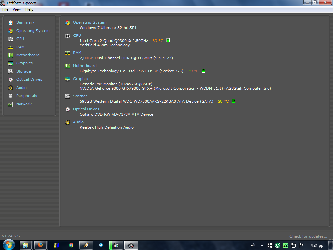Click the uTorrent tray icon
Screen dimensions: 333x250
[278, 245]
